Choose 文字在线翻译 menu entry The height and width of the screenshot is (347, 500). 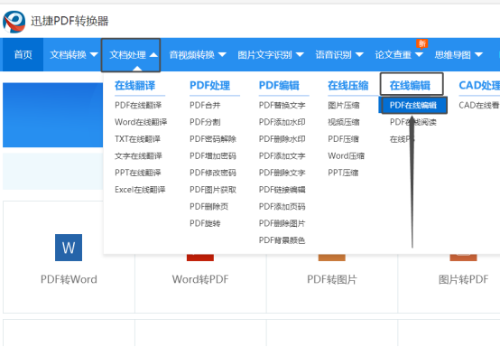pos(138,155)
